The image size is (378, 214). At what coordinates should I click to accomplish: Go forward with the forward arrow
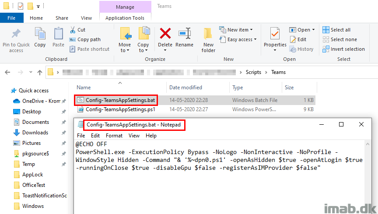pos(21,72)
